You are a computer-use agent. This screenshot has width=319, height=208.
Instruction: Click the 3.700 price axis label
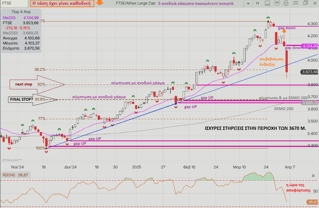point(312,97)
